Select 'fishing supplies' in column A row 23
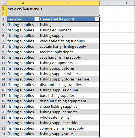This screenshot has height=138, width=136. click(23, 128)
